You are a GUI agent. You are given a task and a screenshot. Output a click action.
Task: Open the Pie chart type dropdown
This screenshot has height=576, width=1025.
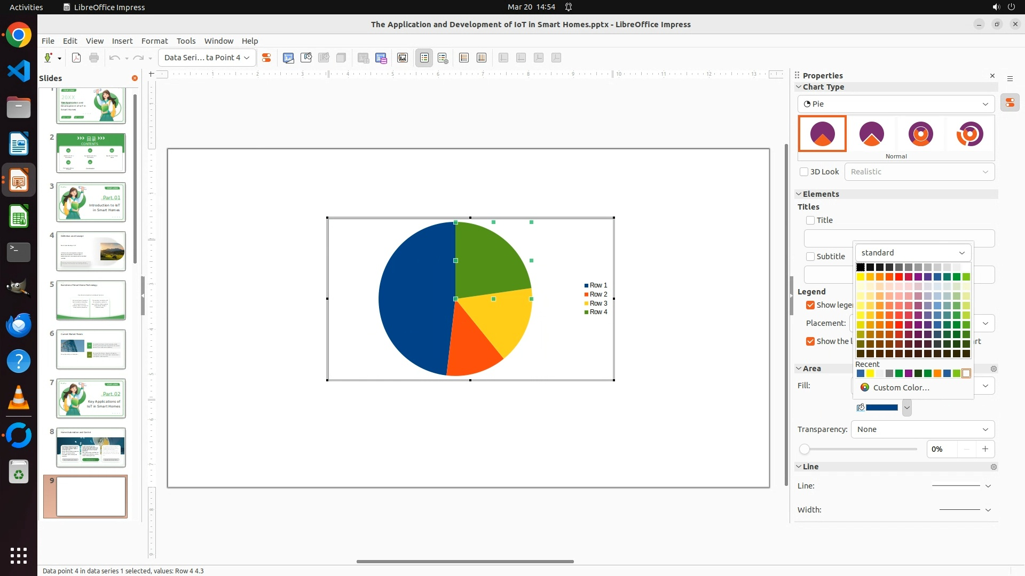(896, 104)
